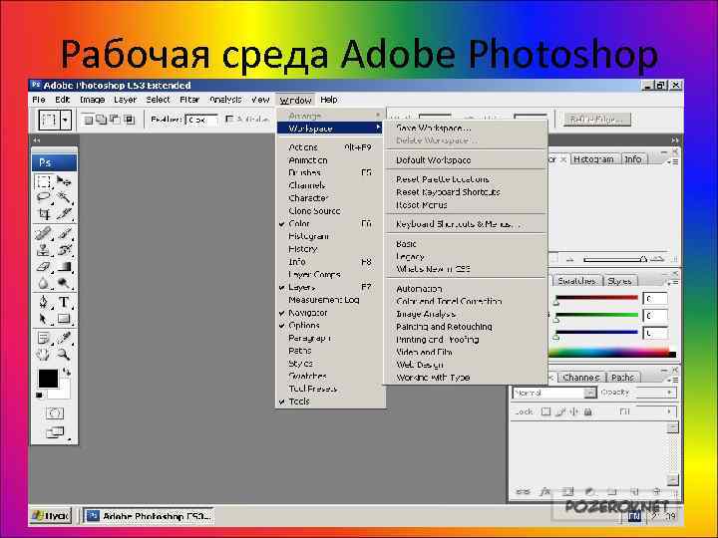
Task: Open the Image menu
Action: coord(92,100)
